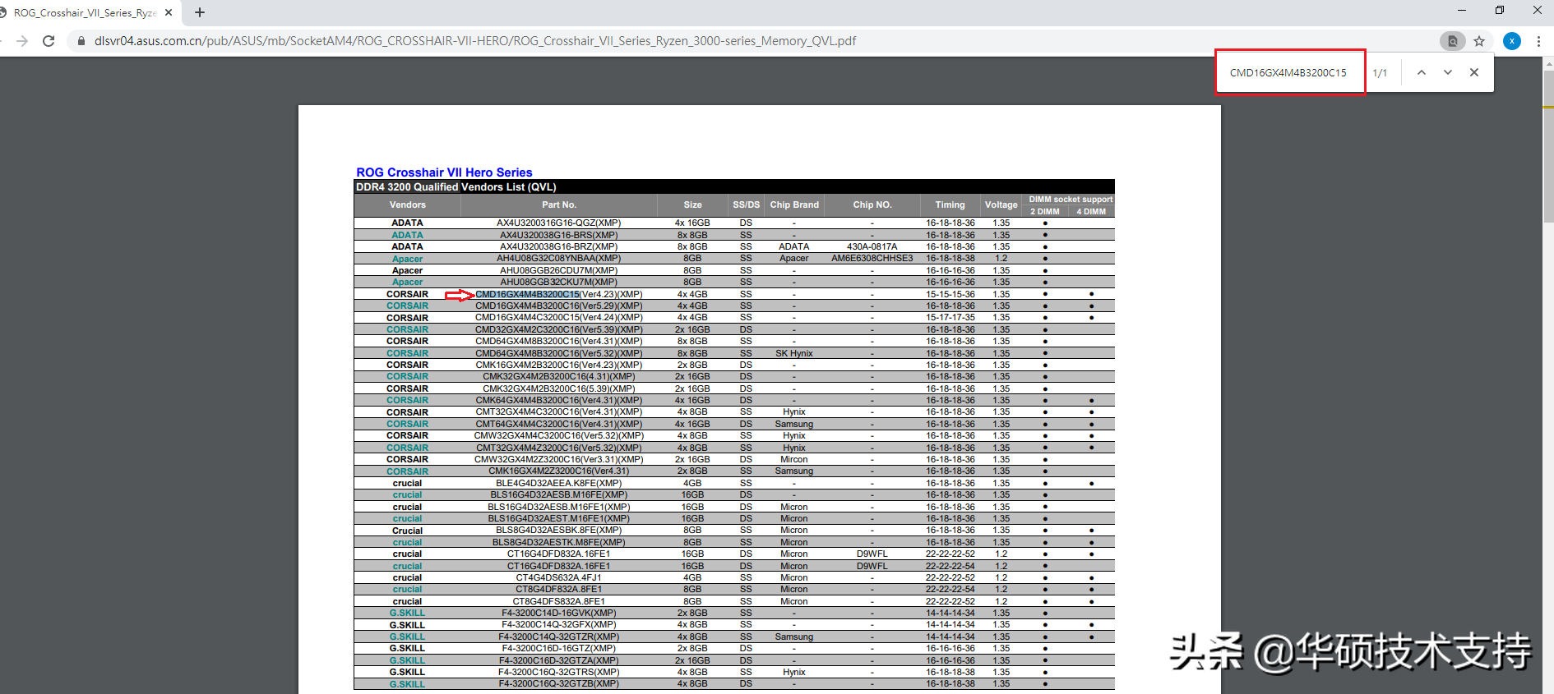This screenshot has height=694, width=1554.
Task: Click the site lock icon
Action: click(x=81, y=41)
